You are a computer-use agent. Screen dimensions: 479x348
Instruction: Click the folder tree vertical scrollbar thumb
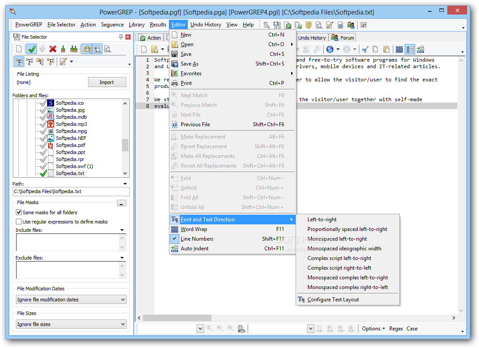[125, 145]
